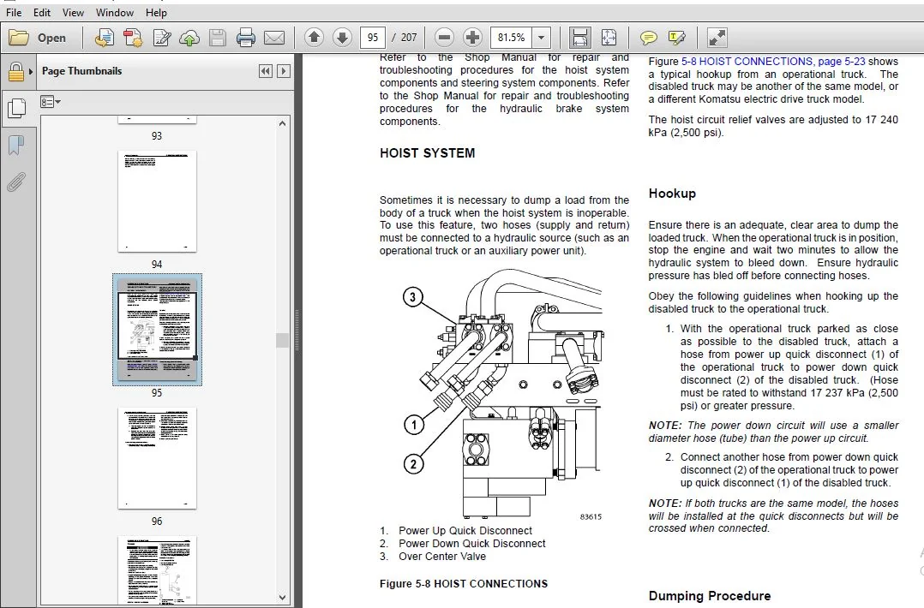The height and width of the screenshot is (608, 924).
Task: Select the partially visible page 97 thumbnail
Action: click(x=157, y=569)
